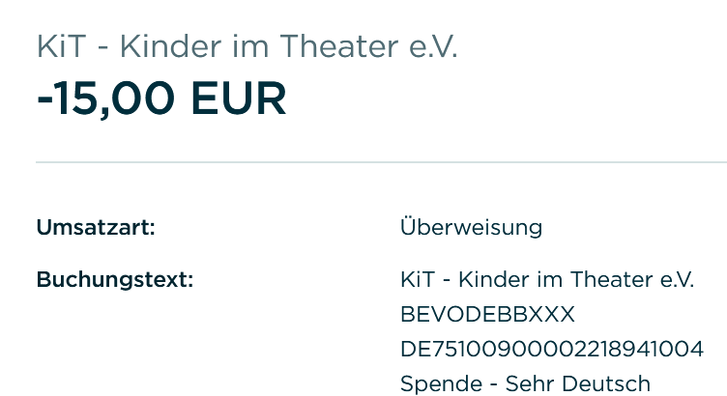The image size is (727, 396).
Task: Click the payee name line under Buchungstext
Action: tap(547, 281)
